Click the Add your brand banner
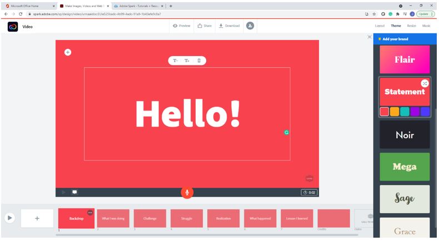This screenshot has height=241, width=439. click(405, 39)
